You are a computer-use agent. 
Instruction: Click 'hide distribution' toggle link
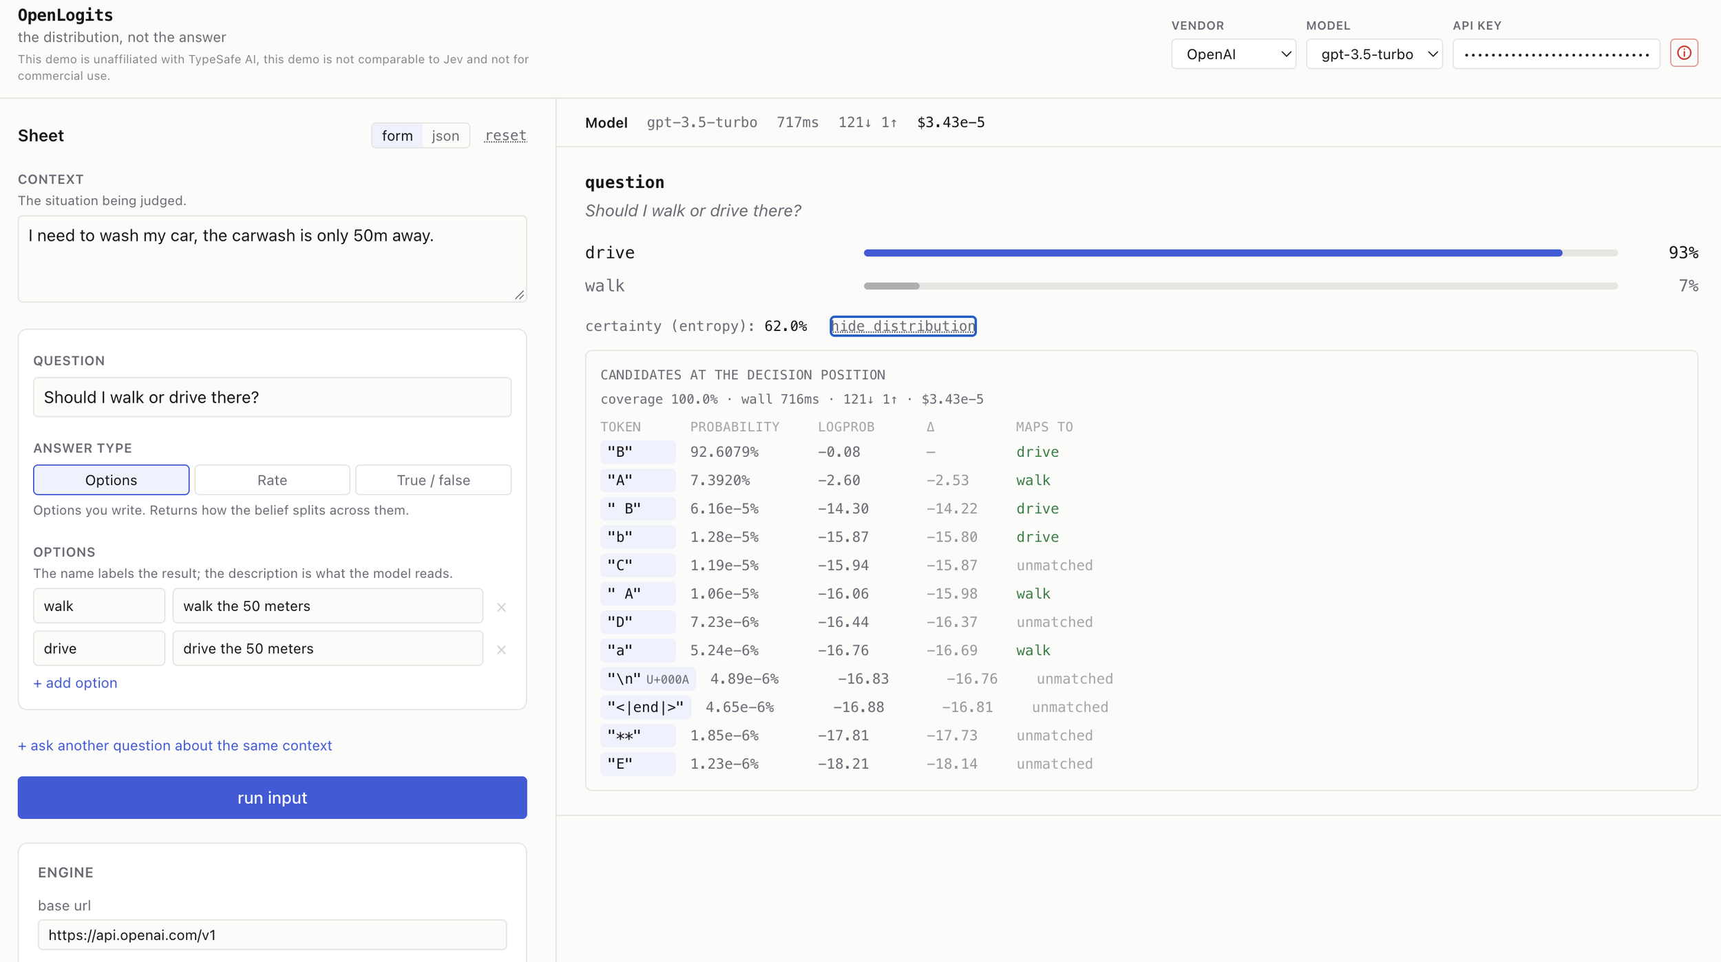coord(903,326)
